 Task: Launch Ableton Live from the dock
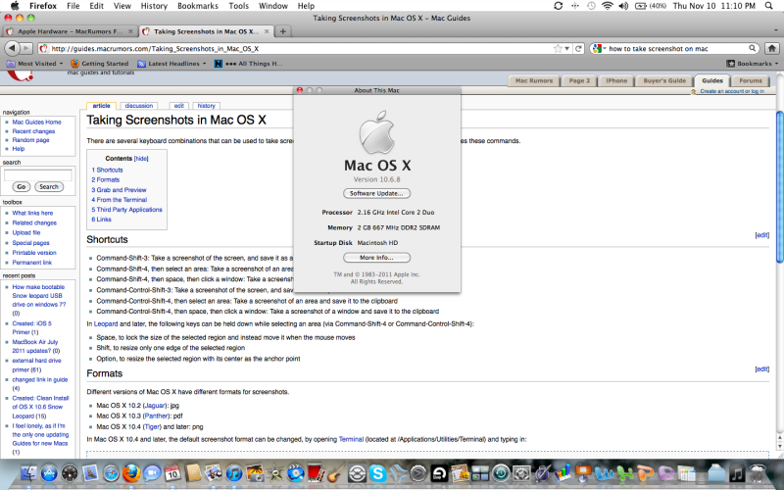point(439,473)
